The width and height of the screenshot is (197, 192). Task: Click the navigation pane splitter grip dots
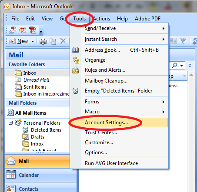point(40,152)
